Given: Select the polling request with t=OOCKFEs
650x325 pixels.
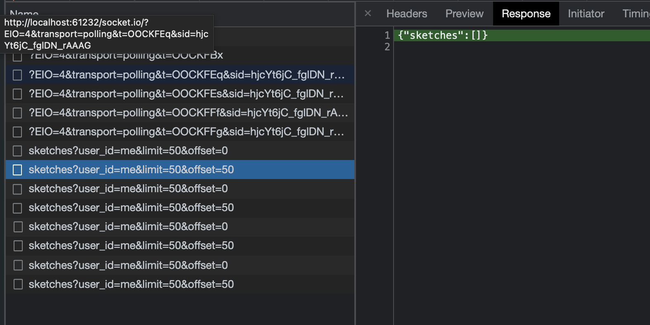Looking at the screenshot, I should (x=180, y=94).
